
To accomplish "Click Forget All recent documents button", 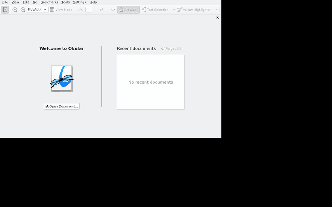I will [x=171, y=48].
